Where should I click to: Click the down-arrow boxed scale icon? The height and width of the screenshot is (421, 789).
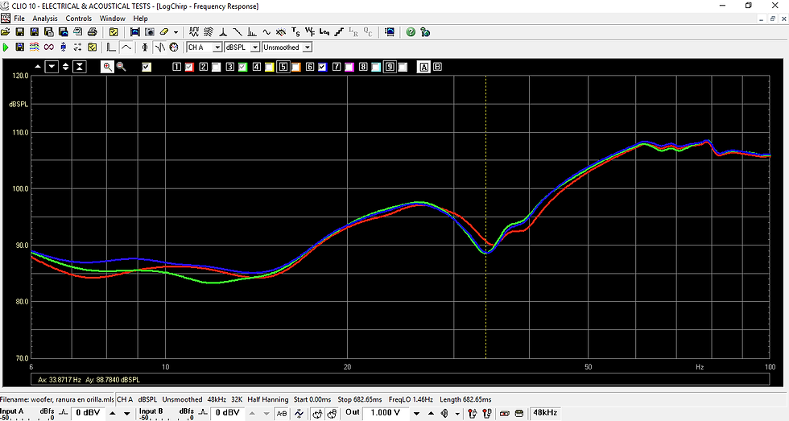click(52, 66)
